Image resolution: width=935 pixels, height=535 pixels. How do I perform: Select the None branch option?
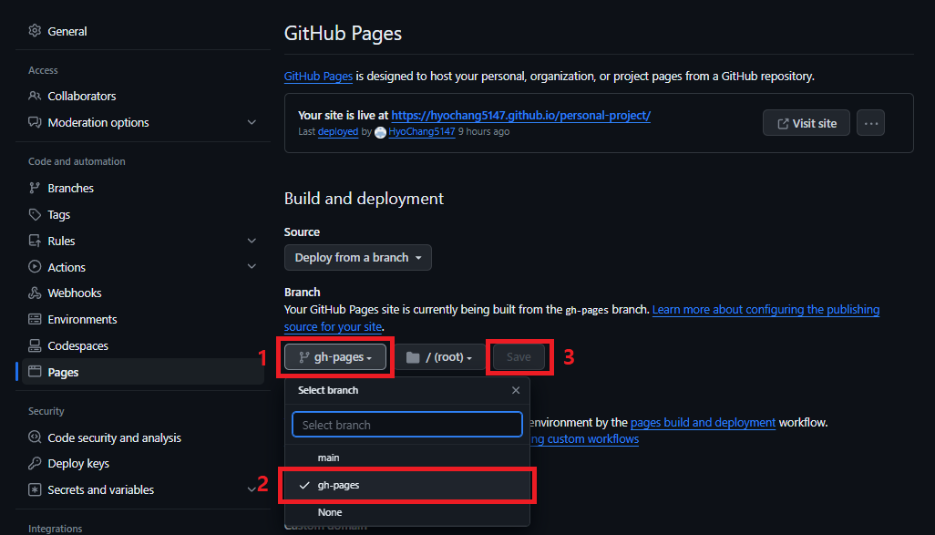pos(407,512)
